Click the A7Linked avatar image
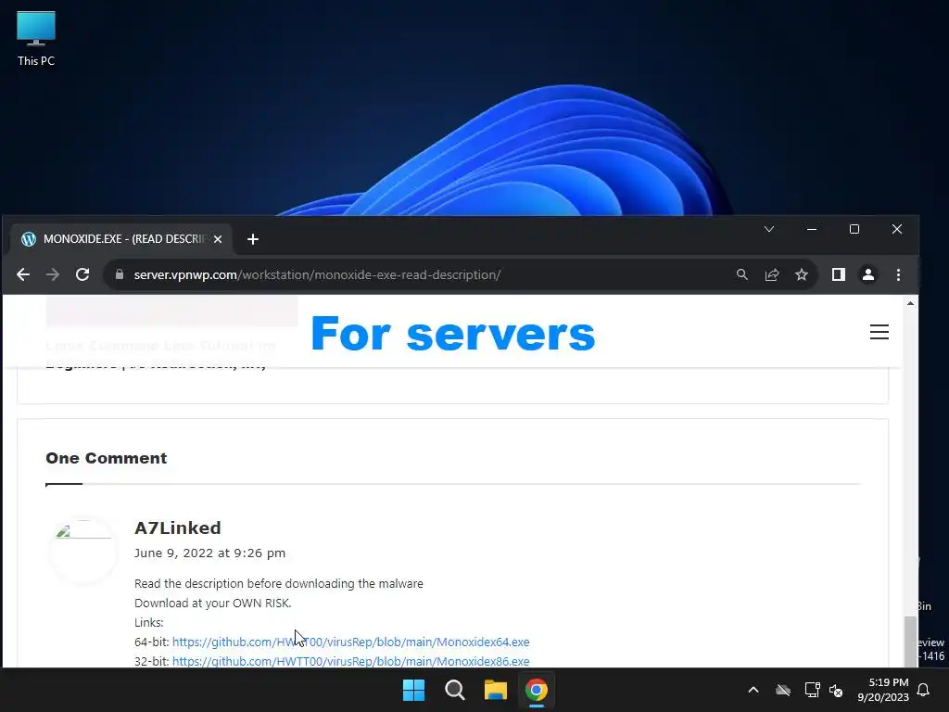This screenshot has height=712, width=949. tap(82, 551)
